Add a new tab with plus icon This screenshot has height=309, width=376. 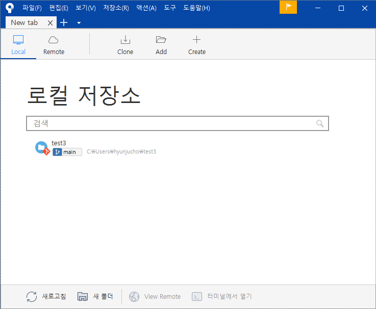click(64, 23)
